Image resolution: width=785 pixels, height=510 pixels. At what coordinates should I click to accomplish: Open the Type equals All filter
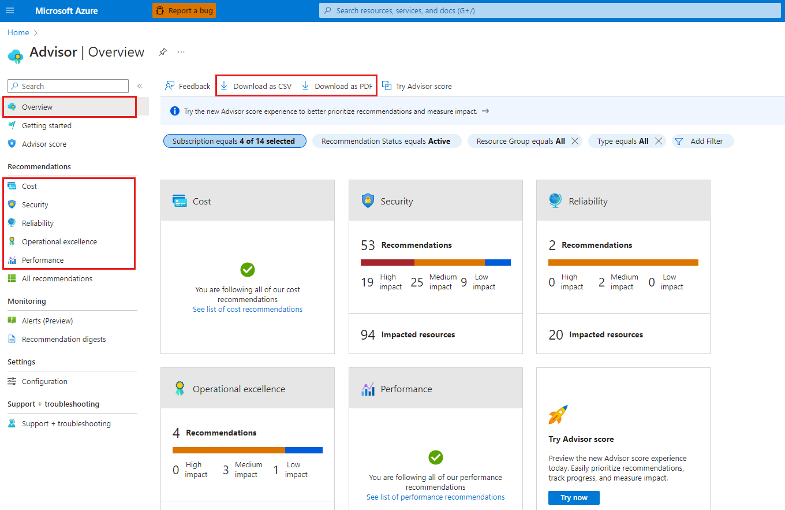pyautogui.click(x=623, y=141)
